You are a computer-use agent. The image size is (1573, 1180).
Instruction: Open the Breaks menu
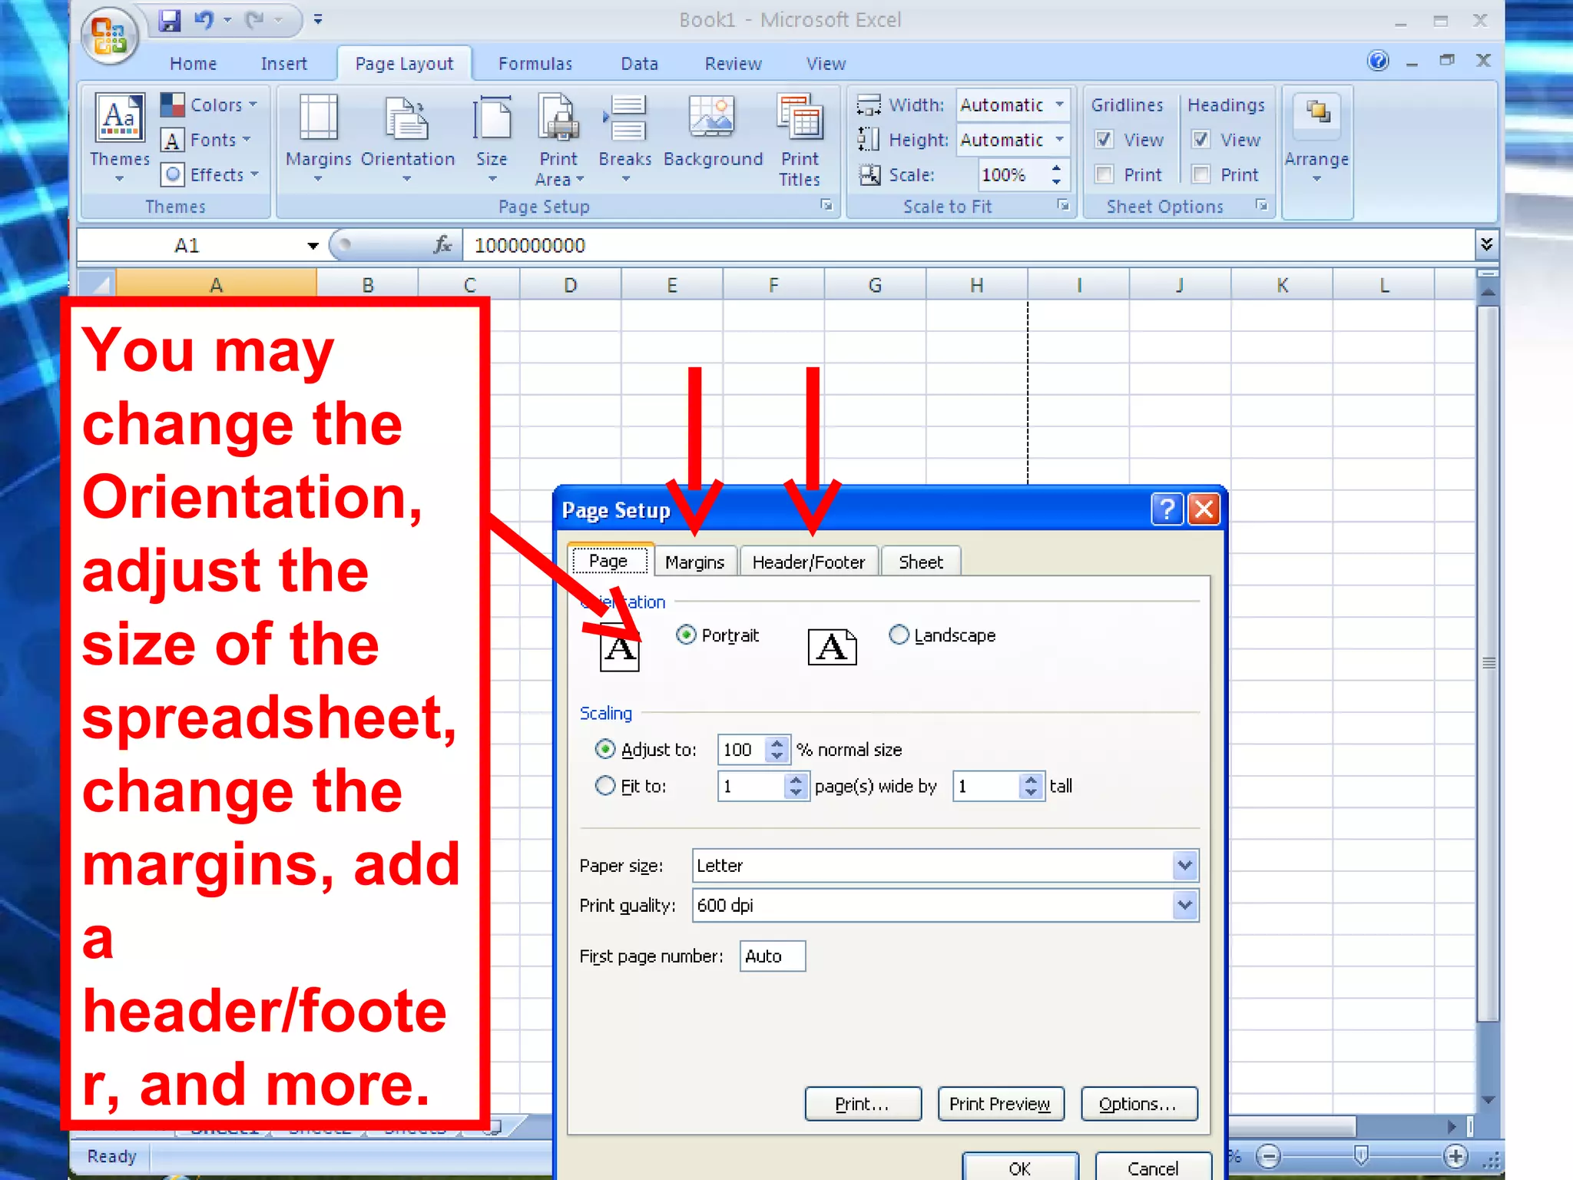[x=625, y=138]
